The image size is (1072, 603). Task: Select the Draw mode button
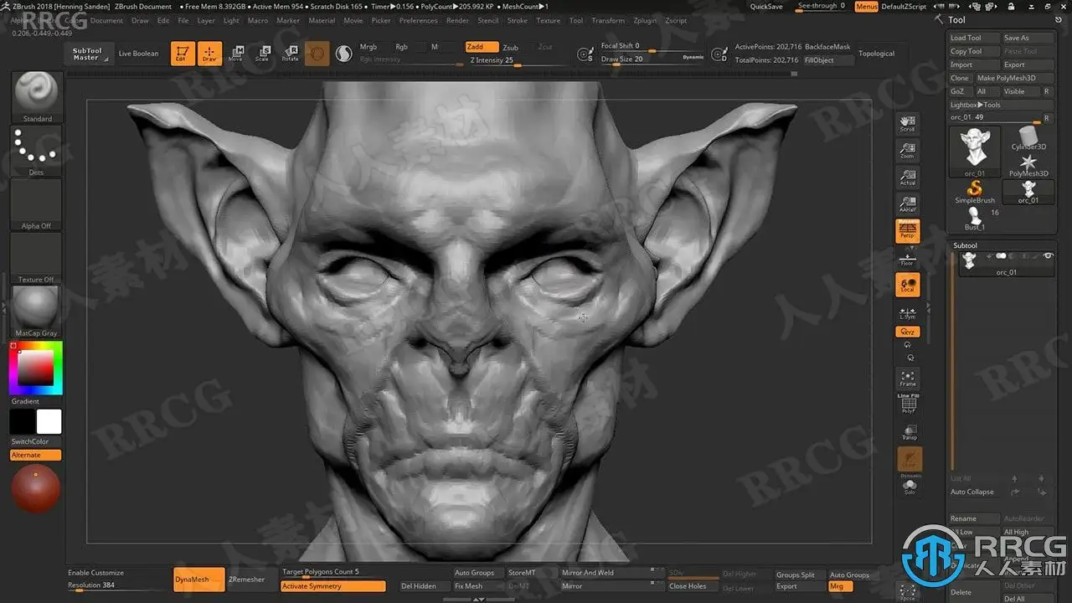point(210,54)
